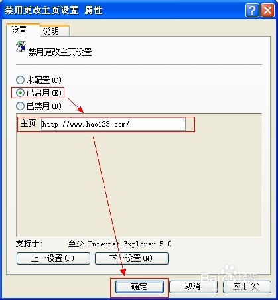Viewport: 278px width, 300px height.
Task: Click the 确定 button
Action: tap(139, 287)
